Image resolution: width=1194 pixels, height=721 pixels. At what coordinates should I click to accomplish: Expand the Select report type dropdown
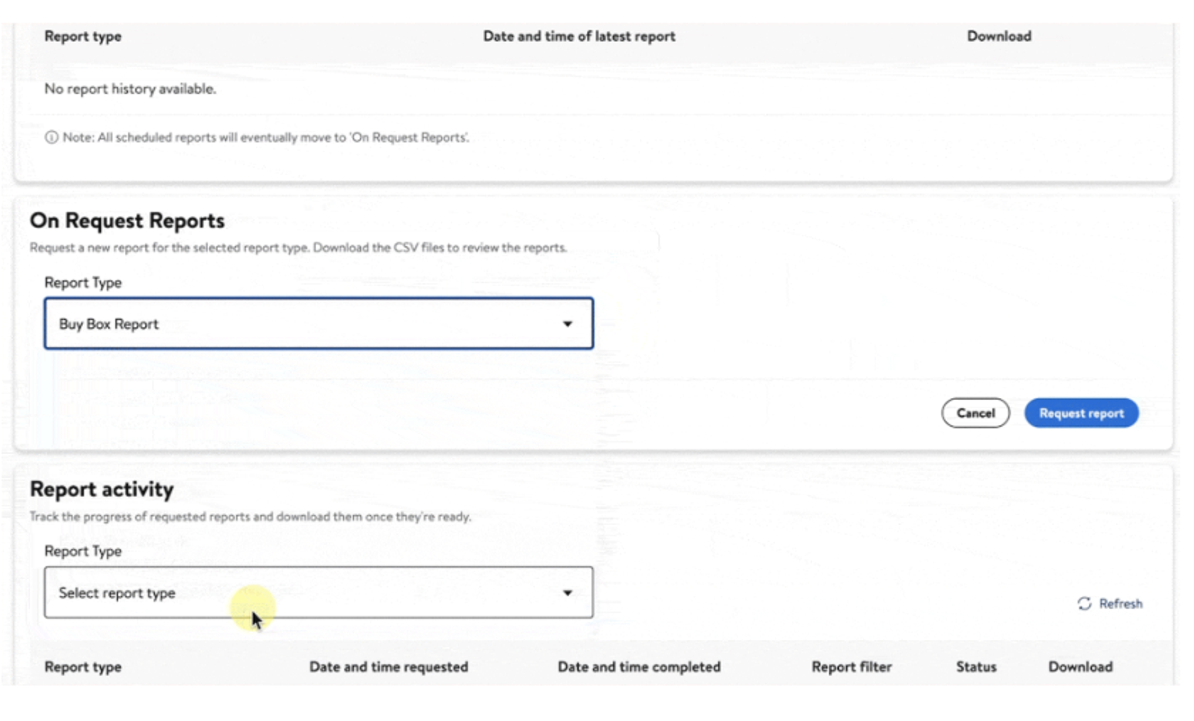point(310,593)
